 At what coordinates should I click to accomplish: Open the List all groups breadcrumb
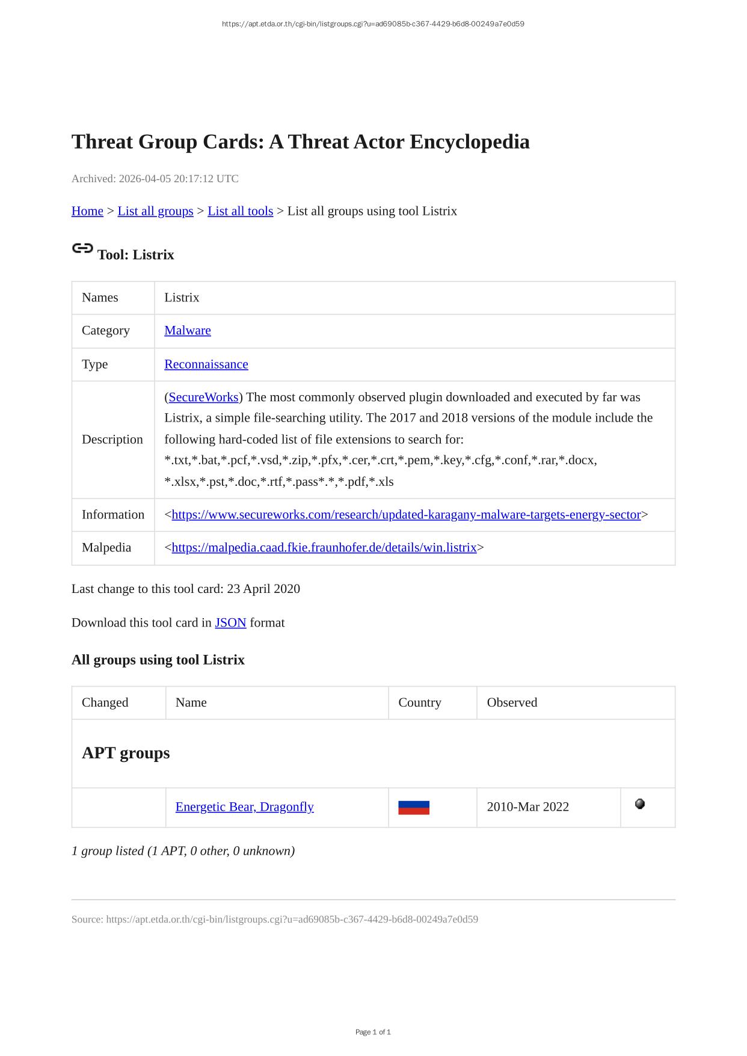155,211
